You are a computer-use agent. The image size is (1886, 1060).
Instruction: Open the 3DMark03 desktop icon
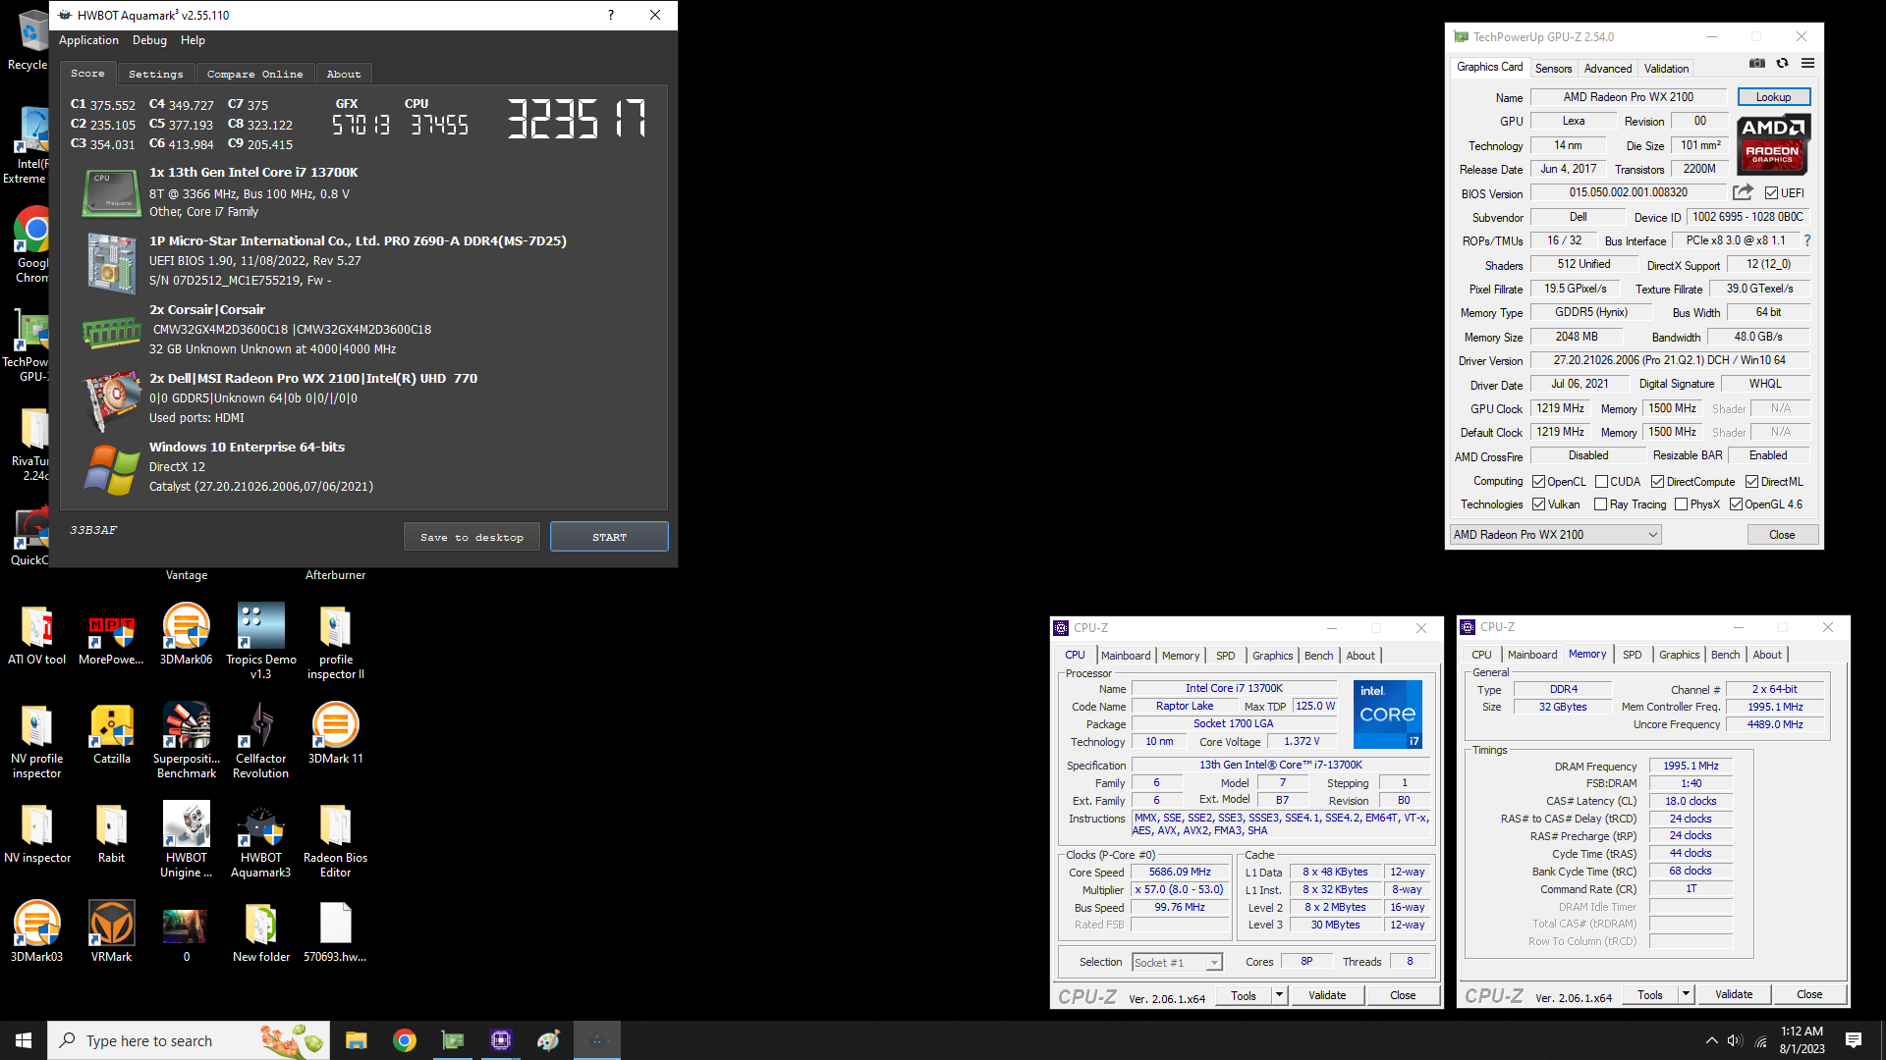(x=37, y=930)
